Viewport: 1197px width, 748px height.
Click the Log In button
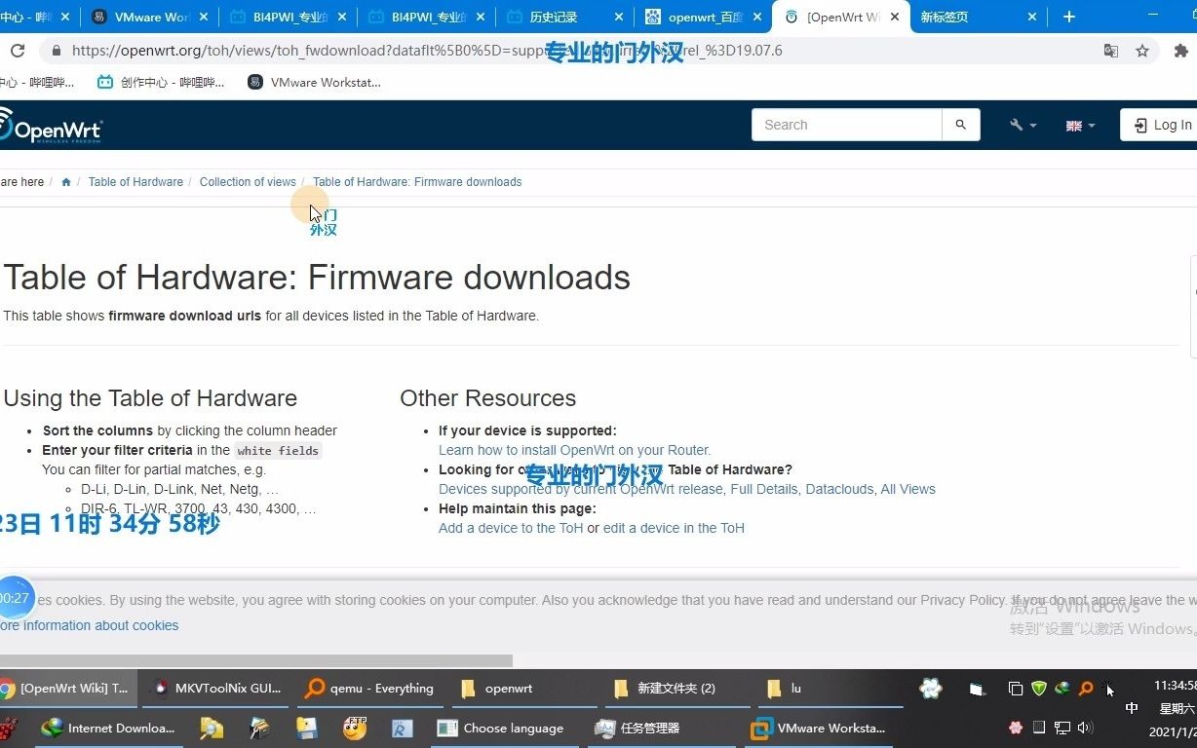point(1166,125)
